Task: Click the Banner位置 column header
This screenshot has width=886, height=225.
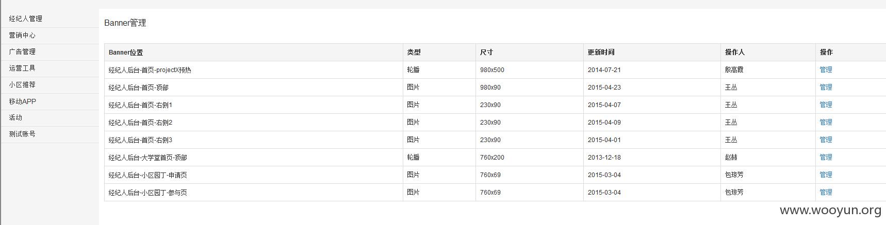Action: click(x=126, y=52)
